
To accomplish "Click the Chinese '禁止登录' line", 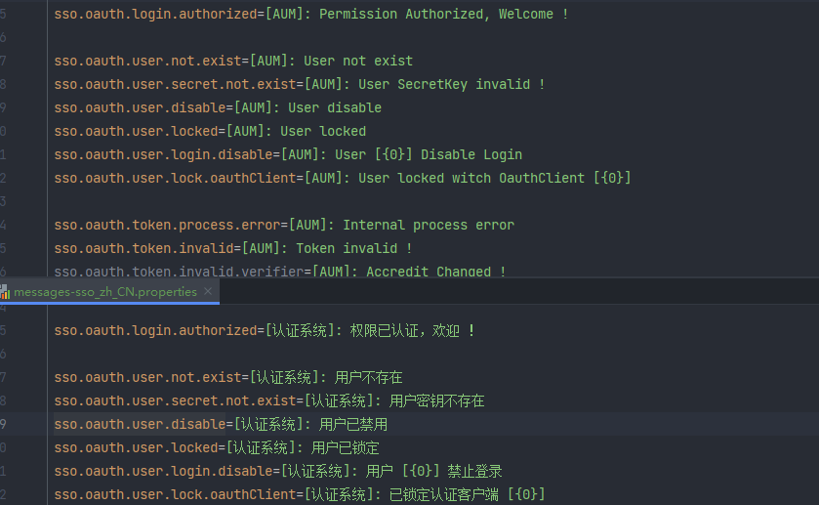I will [x=278, y=471].
